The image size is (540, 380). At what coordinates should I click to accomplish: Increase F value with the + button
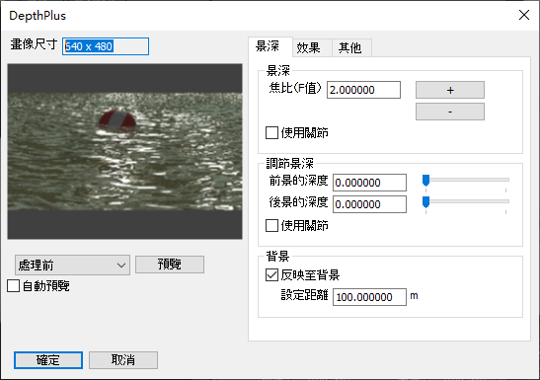[x=450, y=90]
